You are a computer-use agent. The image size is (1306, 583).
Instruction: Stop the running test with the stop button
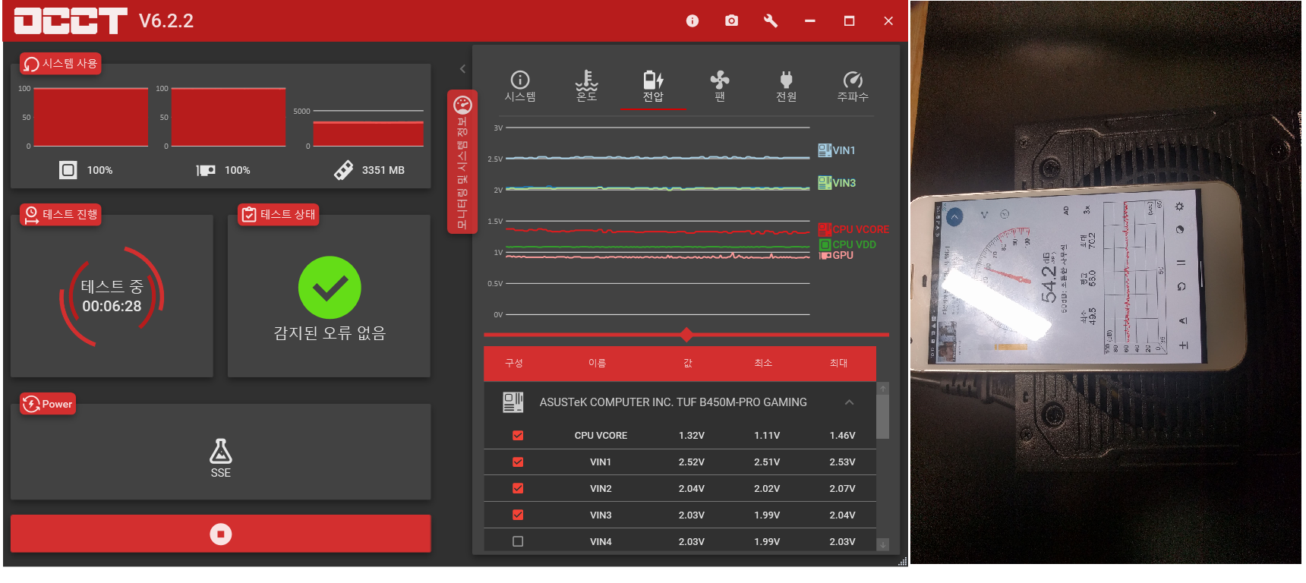(221, 534)
